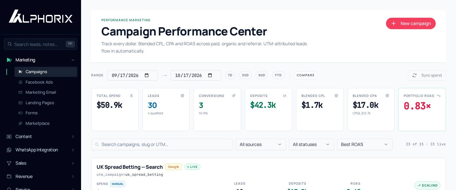Viewport: 456px width, 190px height.
Task: Click the Google source tag
Action: tap(174, 167)
